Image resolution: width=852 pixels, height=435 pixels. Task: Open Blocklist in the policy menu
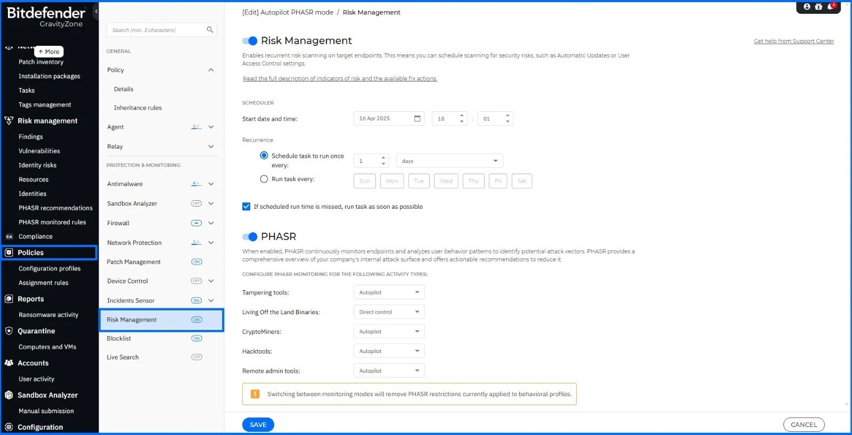119,339
